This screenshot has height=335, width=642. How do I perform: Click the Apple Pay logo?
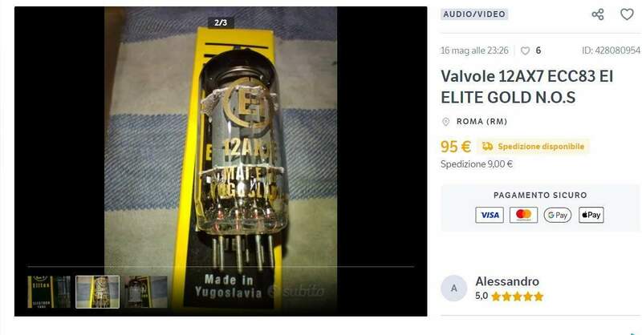[x=591, y=215]
